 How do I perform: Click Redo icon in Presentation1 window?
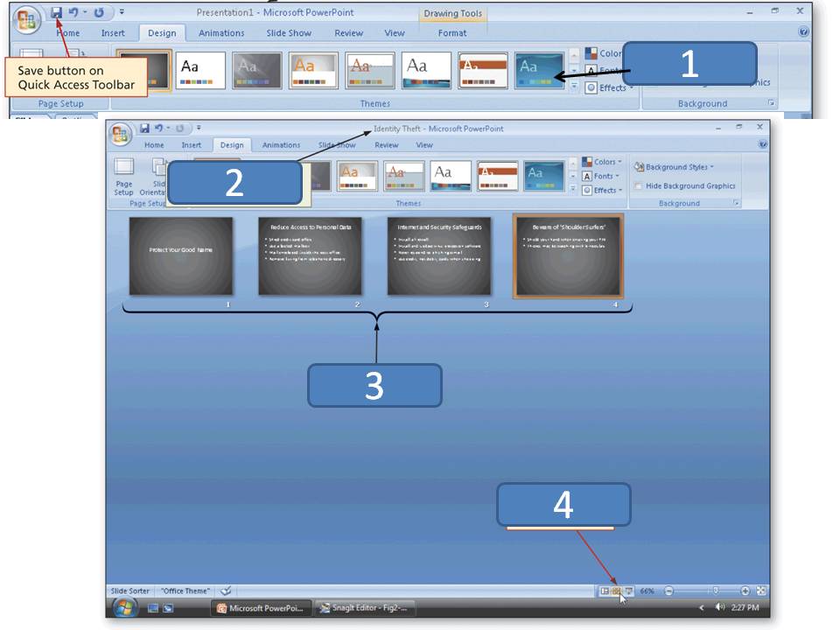pos(99,12)
